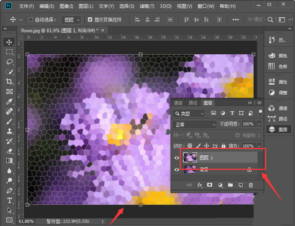Select the Clone Stamp tool
Screen dimensions: 295x226
[x=9, y=131]
